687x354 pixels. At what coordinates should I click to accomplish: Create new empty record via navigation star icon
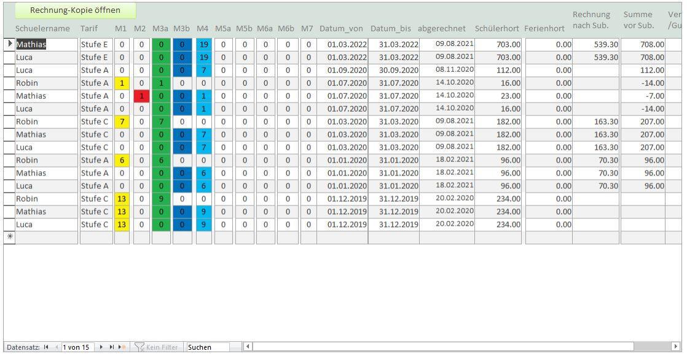pyautogui.click(x=122, y=347)
